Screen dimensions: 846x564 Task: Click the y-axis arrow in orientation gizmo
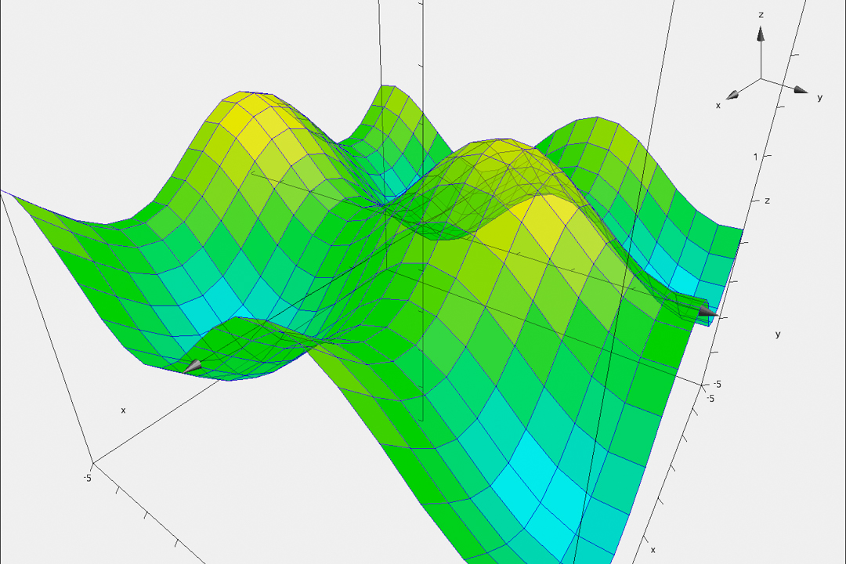pos(800,90)
